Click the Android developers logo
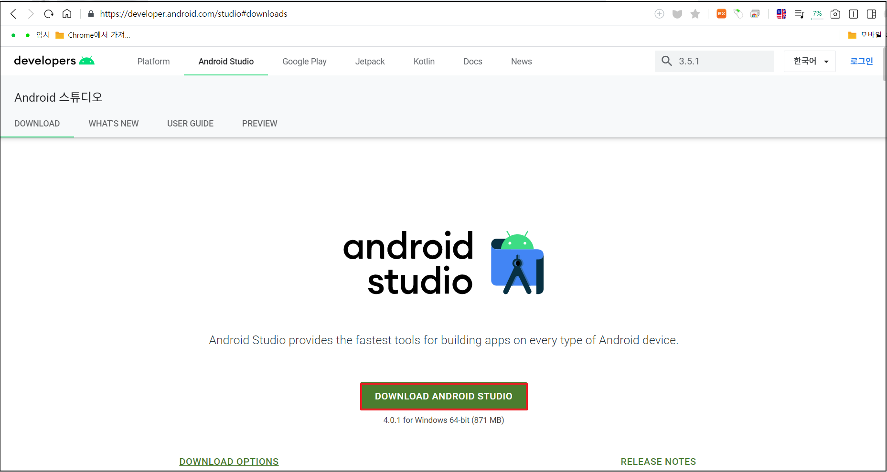Viewport: 887px width, 472px height. [54, 61]
